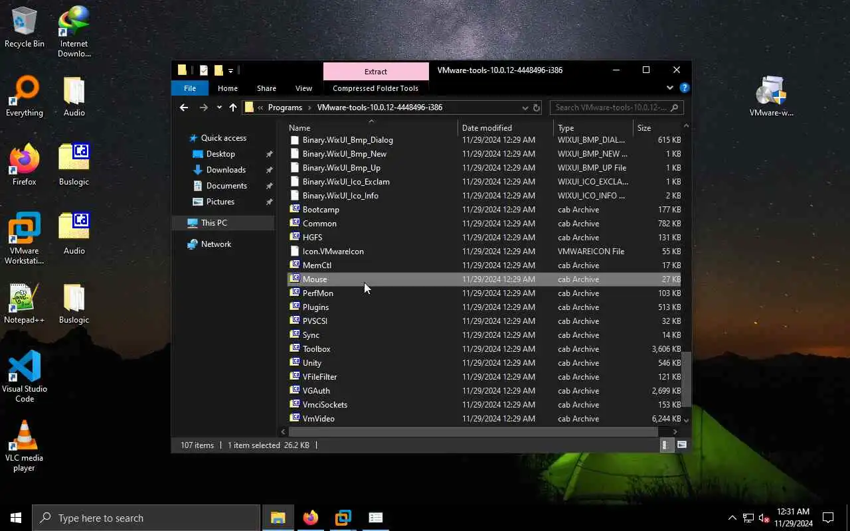Open Home ribbon tab
Image resolution: width=850 pixels, height=531 pixels.
point(228,88)
